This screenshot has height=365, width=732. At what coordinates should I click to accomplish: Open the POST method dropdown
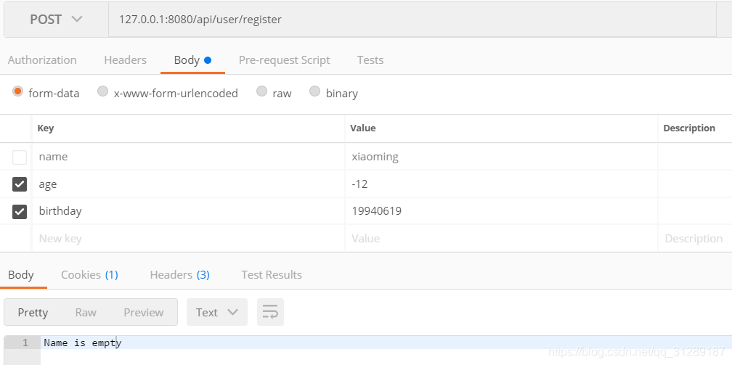[x=56, y=19]
